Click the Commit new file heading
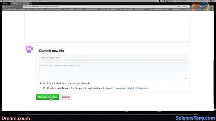 51,51
